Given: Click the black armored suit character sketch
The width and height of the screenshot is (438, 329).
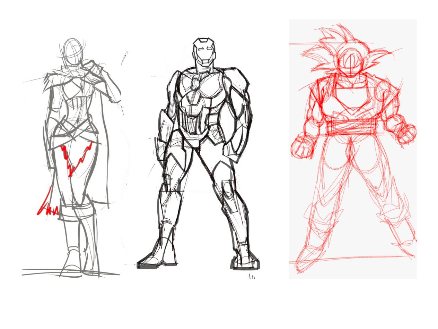Looking at the screenshot, I should pyautogui.click(x=199, y=154).
